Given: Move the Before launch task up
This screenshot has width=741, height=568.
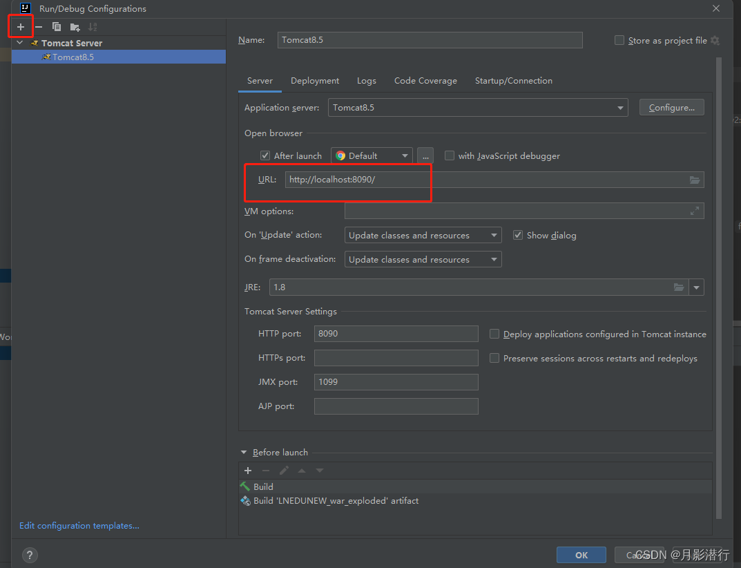Looking at the screenshot, I should [302, 471].
